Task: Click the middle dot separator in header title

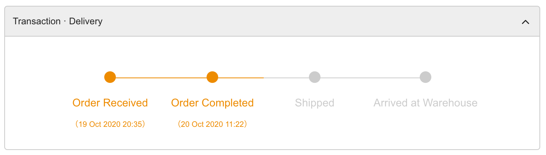Action: coord(65,21)
